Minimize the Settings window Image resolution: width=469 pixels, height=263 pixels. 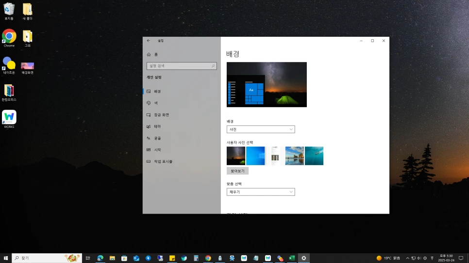tap(361, 41)
